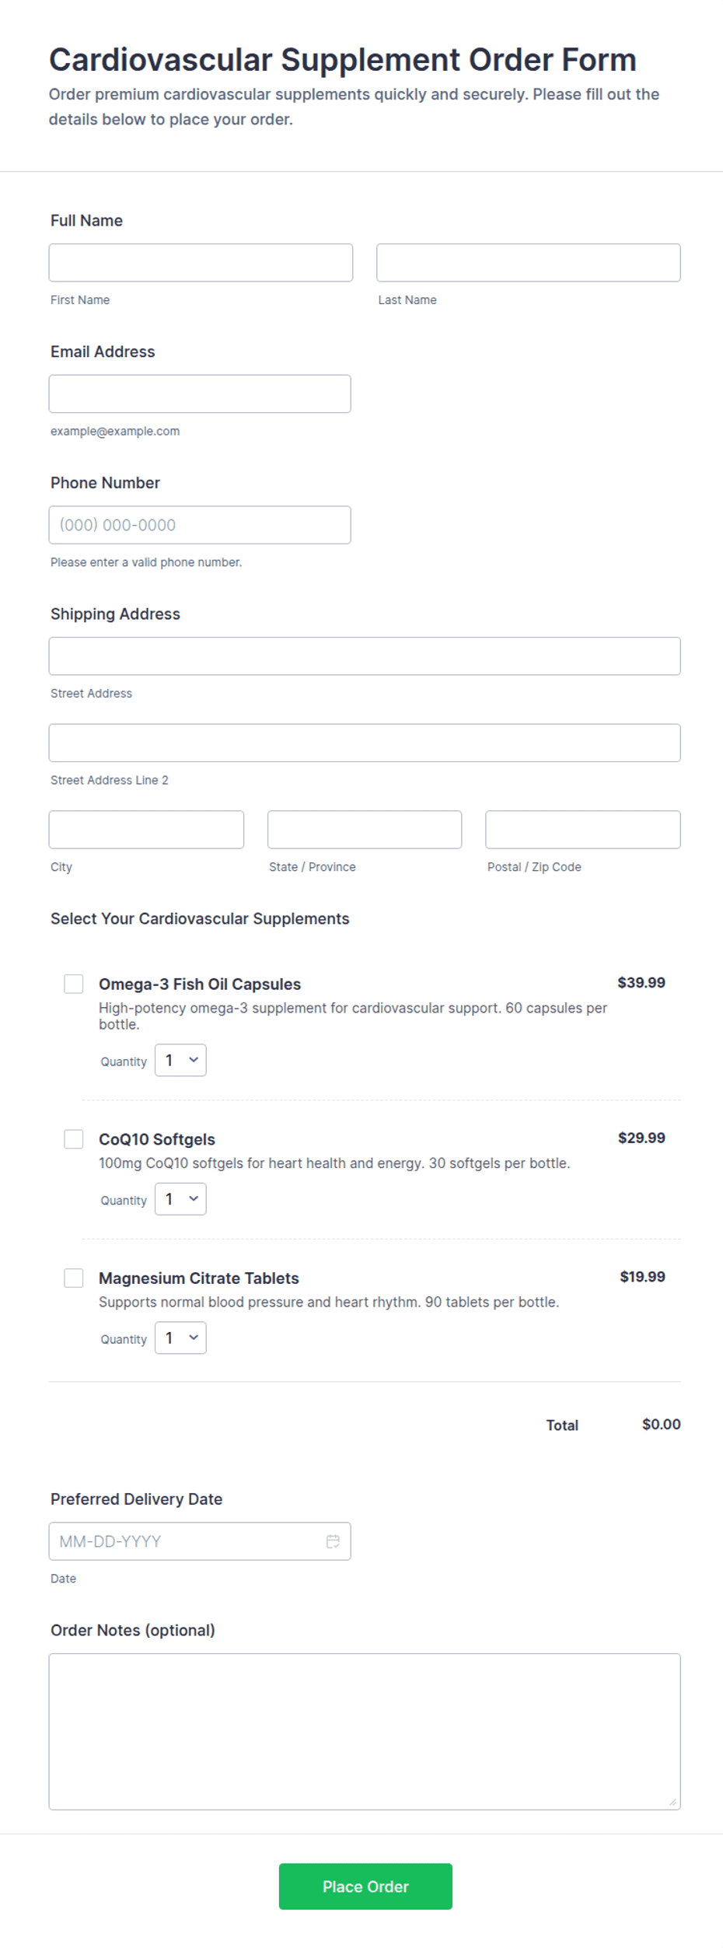Focus the Street Address input
723x1948 pixels.
coord(365,656)
